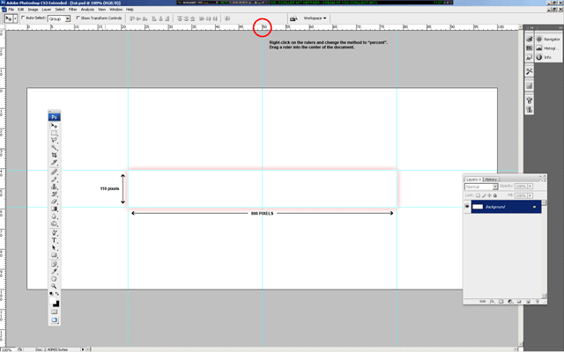Open the tool preset picker arrow
Image resolution: width=564 pixels, height=352 pixels.
(x=15, y=18)
